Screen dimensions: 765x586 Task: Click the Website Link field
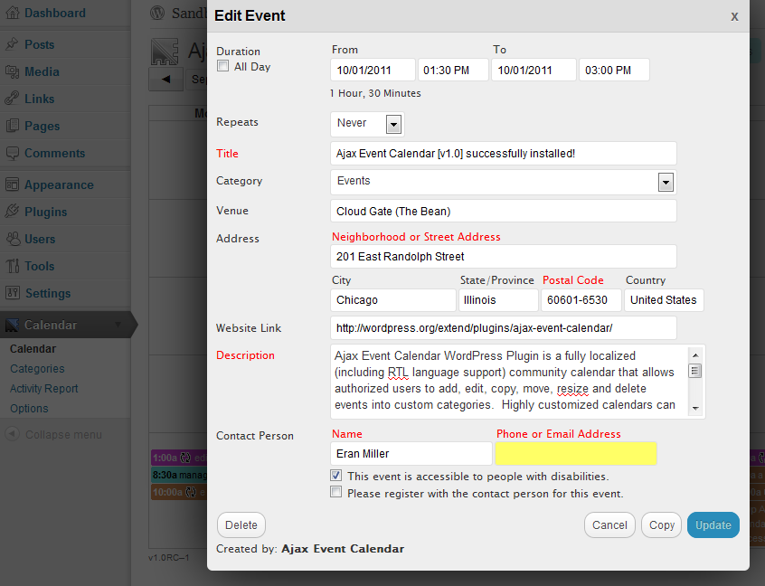point(504,328)
